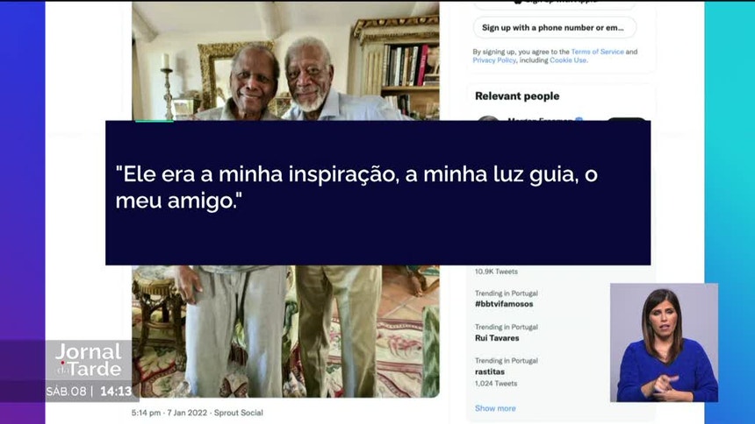Click Show more under trends

tap(495, 408)
